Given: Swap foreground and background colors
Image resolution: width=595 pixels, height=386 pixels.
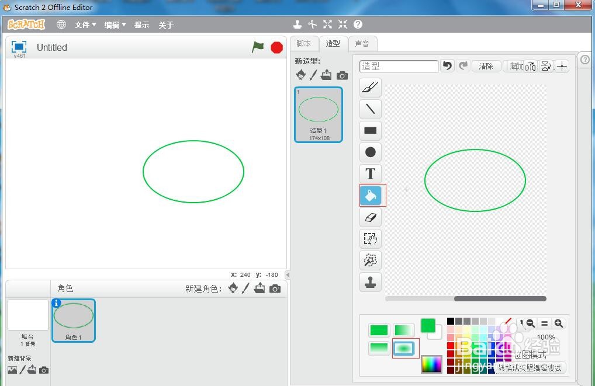Looking at the screenshot, I should pos(432,329).
